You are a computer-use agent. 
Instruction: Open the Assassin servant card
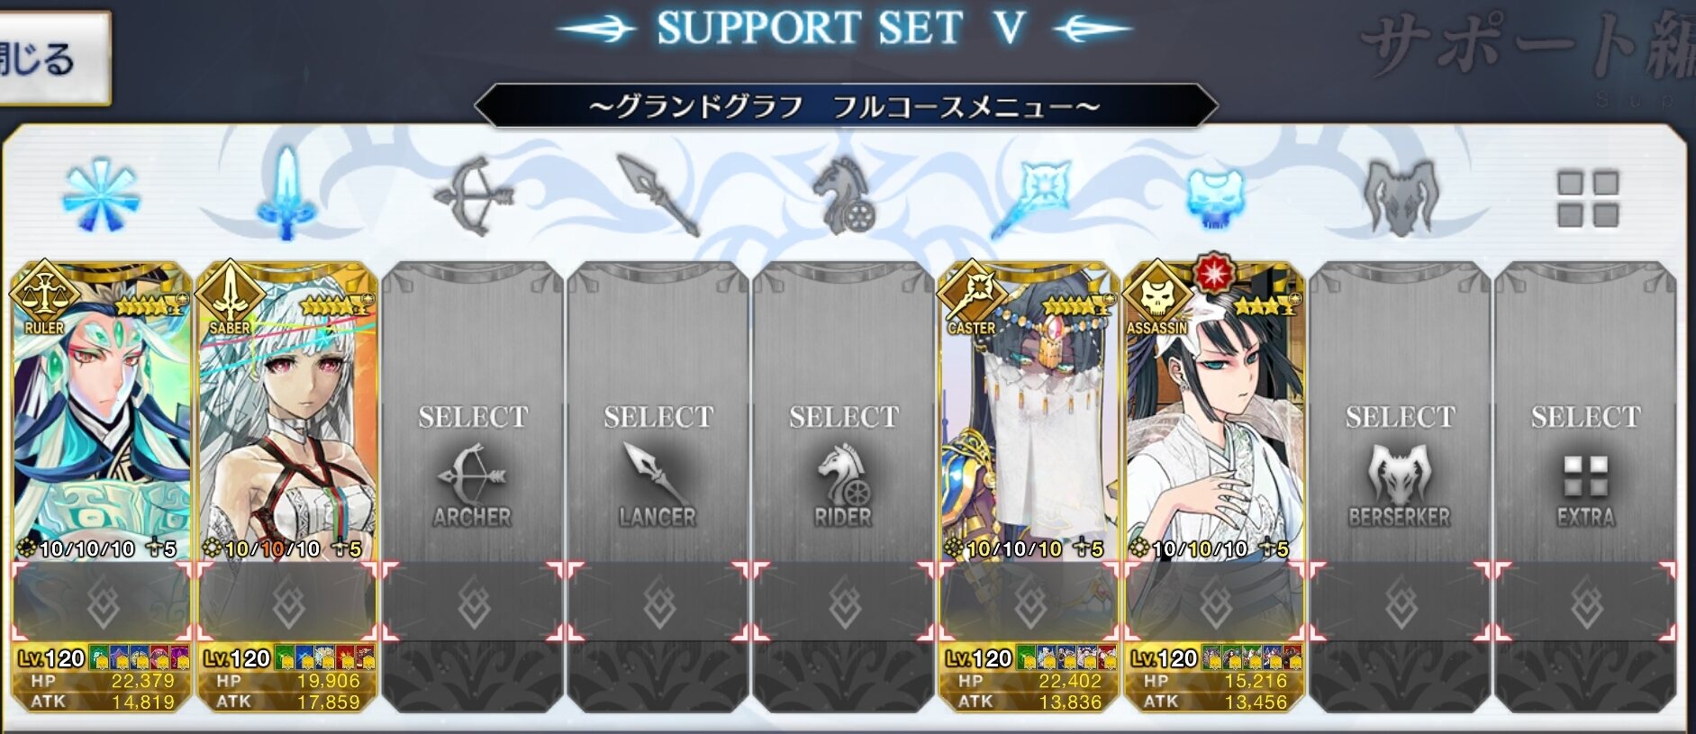tap(1214, 410)
